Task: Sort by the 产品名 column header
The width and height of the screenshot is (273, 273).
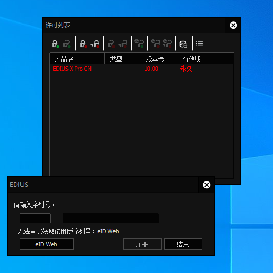Action: (77, 59)
